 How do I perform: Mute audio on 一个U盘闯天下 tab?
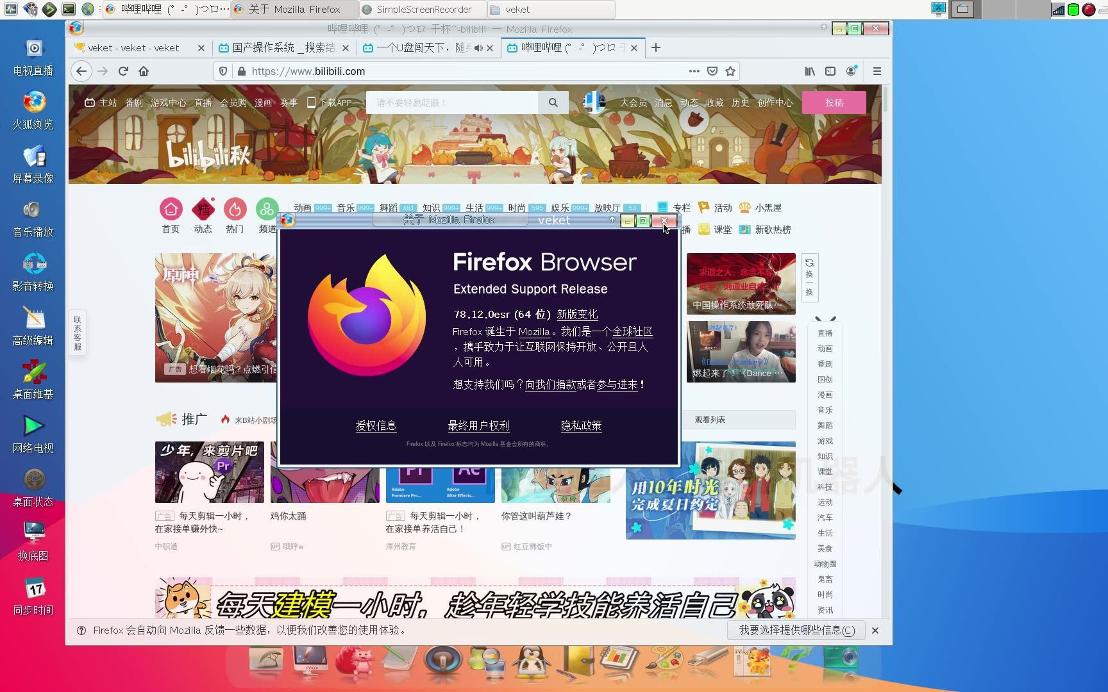coord(478,48)
